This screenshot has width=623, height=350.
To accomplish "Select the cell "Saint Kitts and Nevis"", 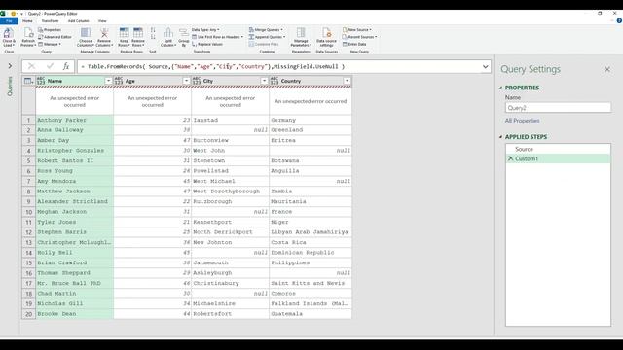I will (x=311, y=283).
